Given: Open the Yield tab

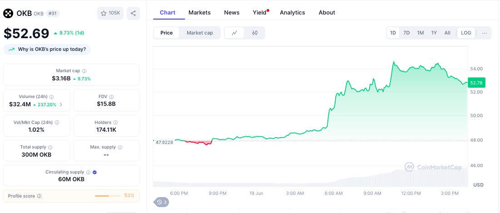Looking at the screenshot, I should [x=260, y=13].
